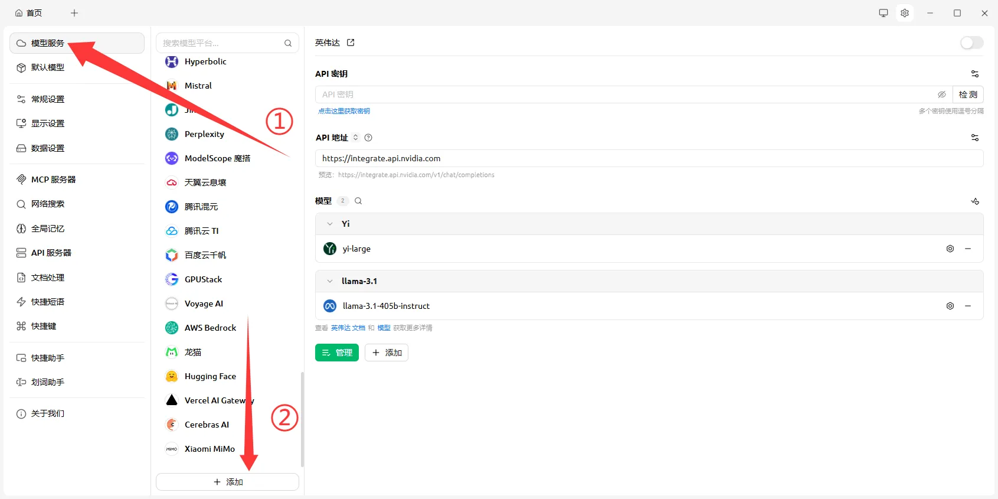
Task: Enable the 英伟达 provider toggle switch
Action: [971, 43]
